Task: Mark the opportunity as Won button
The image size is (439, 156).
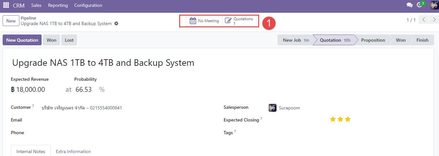Action: tap(51, 40)
